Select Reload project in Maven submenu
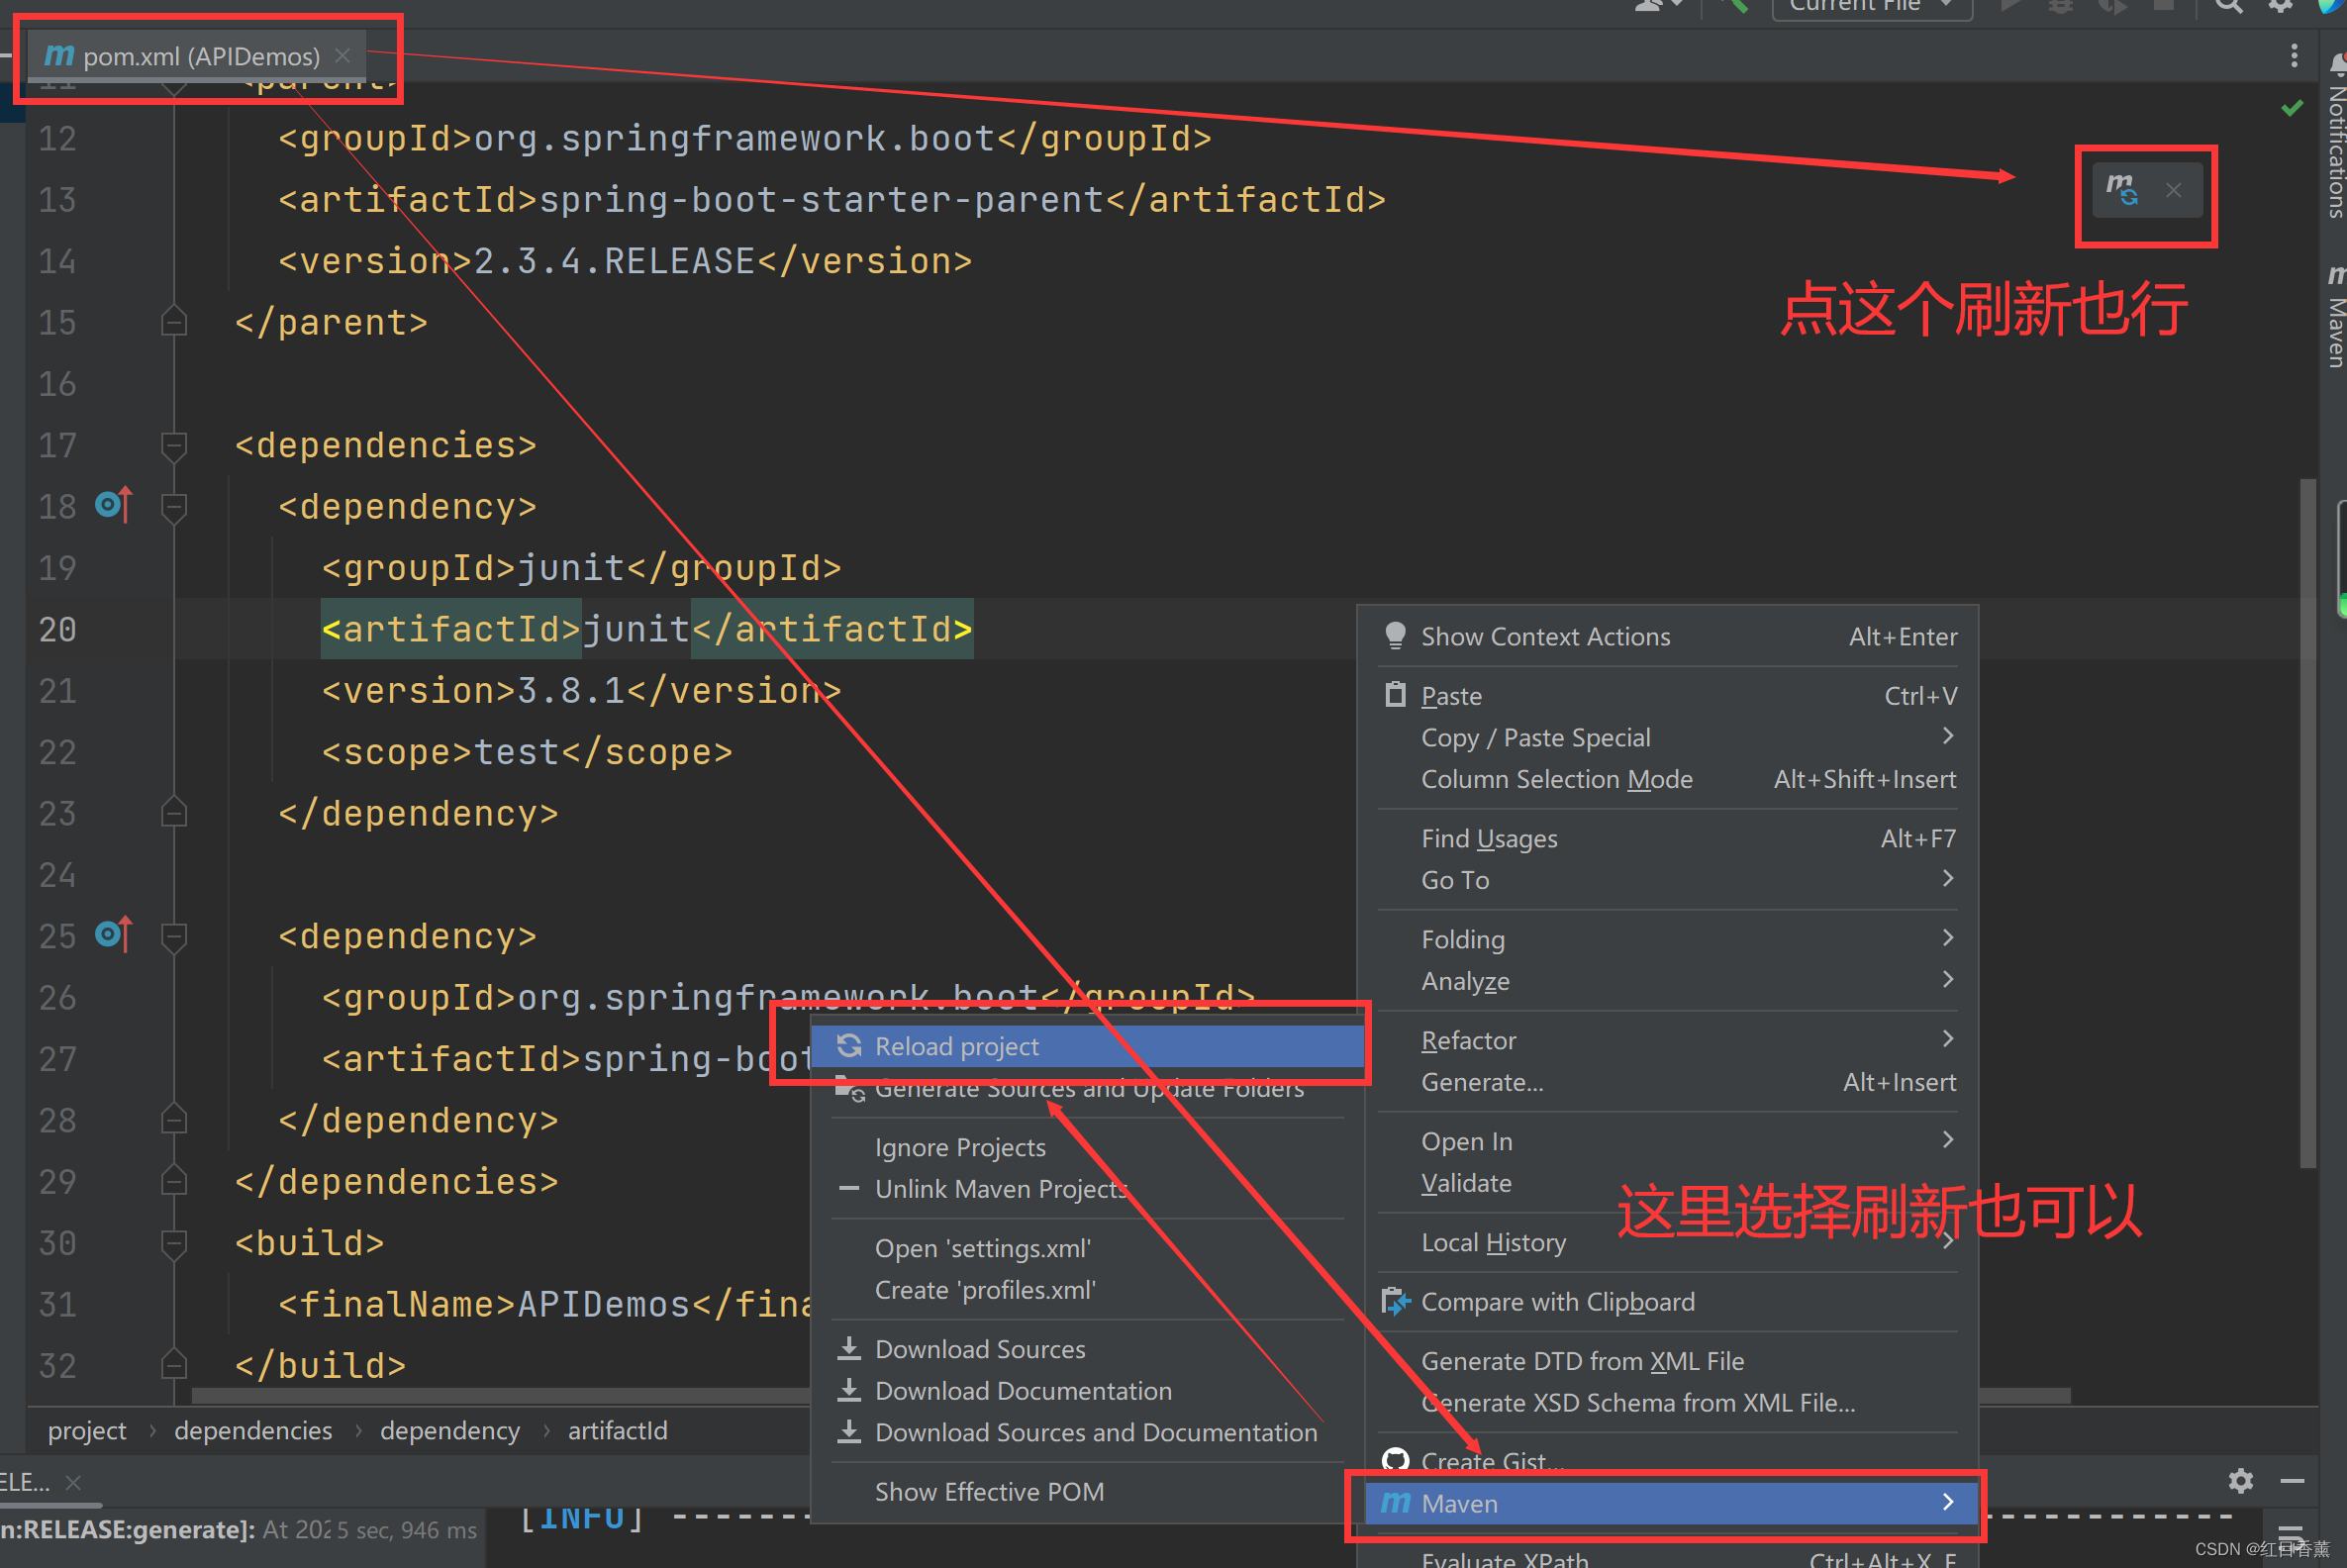Viewport: 2347px width, 1568px height. [x=956, y=1046]
